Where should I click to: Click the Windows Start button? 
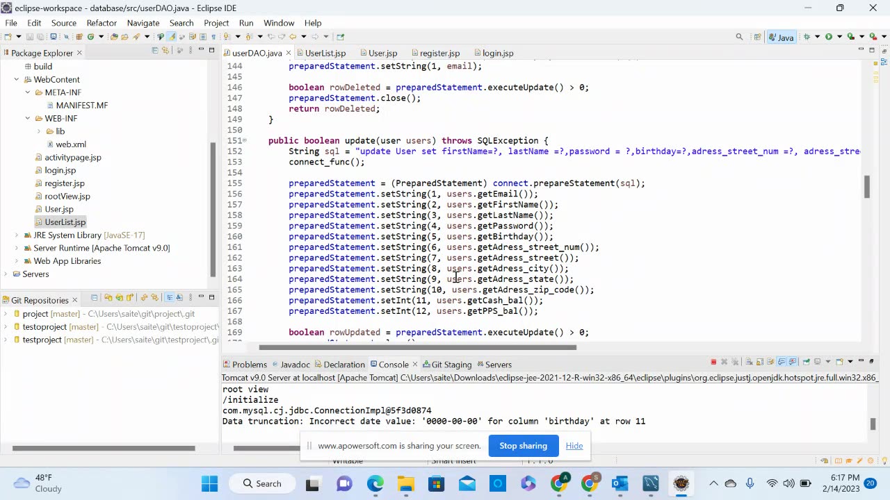coord(209,483)
